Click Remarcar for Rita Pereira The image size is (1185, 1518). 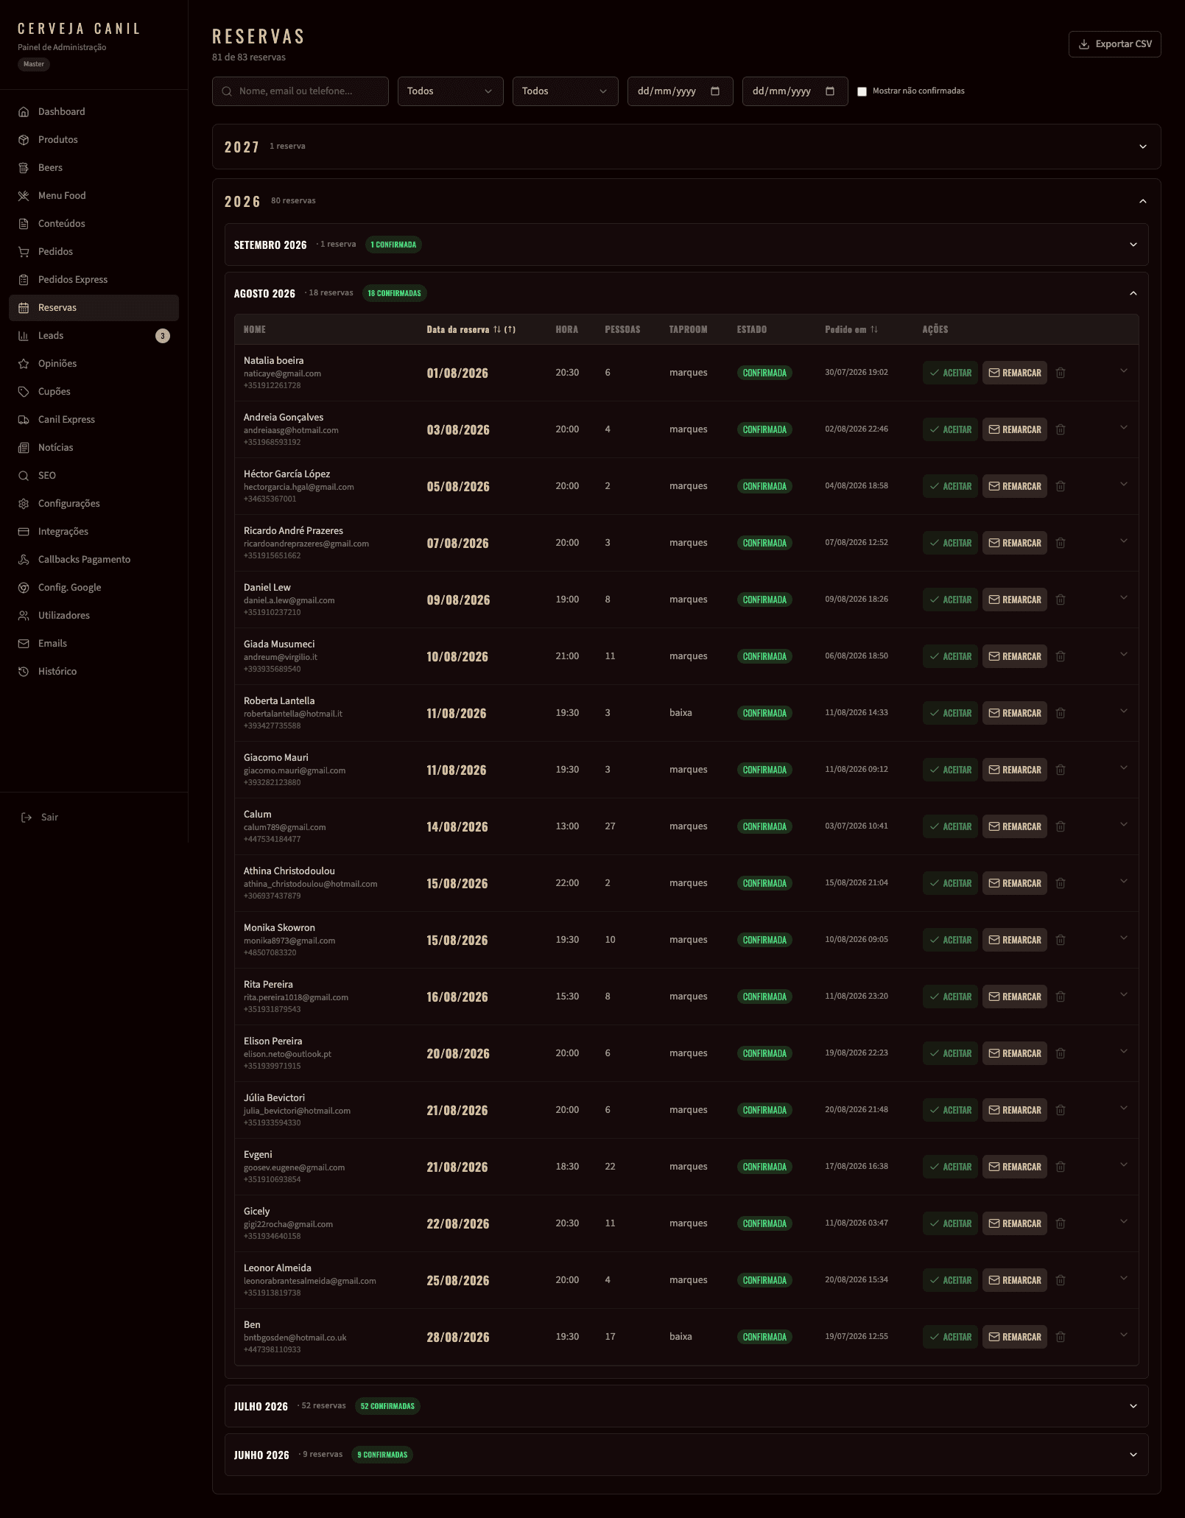tap(1014, 997)
